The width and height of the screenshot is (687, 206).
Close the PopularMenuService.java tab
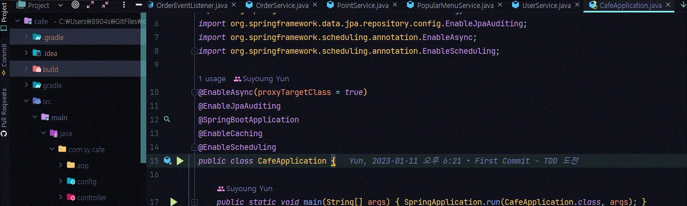click(x=500, y=5)
